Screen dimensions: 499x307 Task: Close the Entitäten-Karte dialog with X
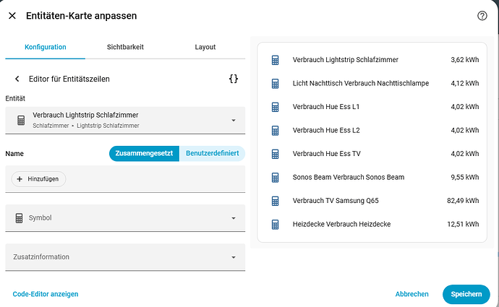pos(12,15)
